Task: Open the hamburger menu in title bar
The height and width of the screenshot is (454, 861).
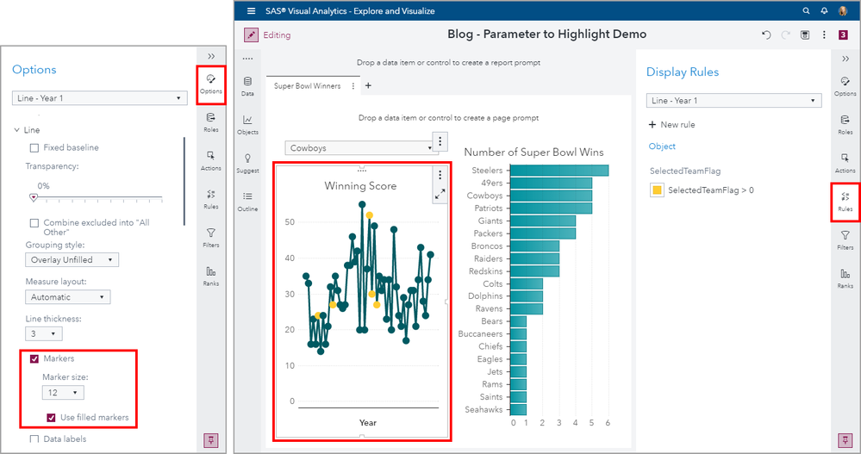Action: pyautogui.click(x=251, y=11)
